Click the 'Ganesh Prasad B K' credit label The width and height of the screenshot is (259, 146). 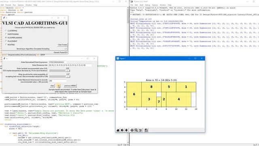[60, 52]
